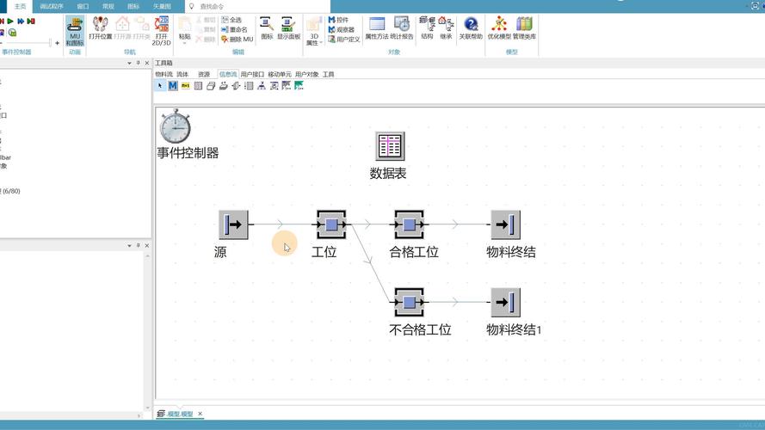Switch to 常规 ribbon tab
765x430 pixels.
[x=108, y=6]
